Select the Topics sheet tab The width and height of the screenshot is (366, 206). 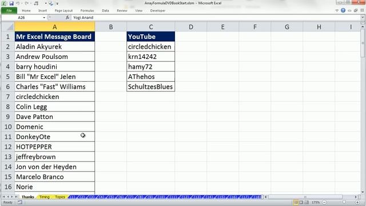pos(60,197)
